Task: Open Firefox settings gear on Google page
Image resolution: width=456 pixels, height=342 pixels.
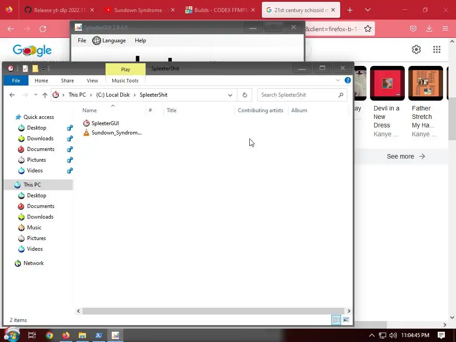Action: (x=416, y=49)
